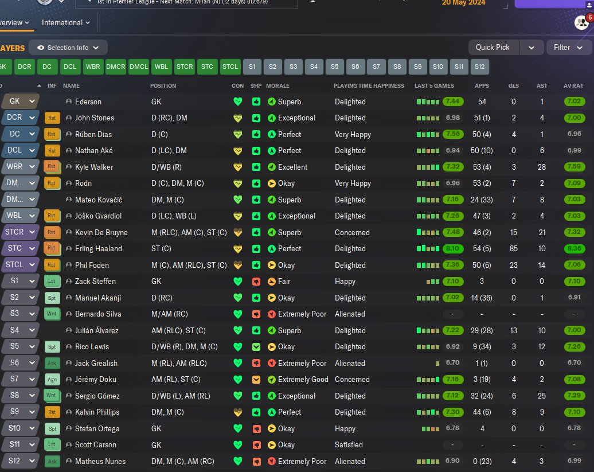This screenshot has height=472, width=594.
Task: Click player info icon beside Julián Álvarez
Action: click(69, 330)
